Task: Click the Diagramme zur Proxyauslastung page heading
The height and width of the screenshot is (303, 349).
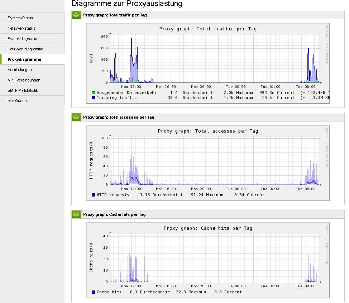Action: (127, 4)
